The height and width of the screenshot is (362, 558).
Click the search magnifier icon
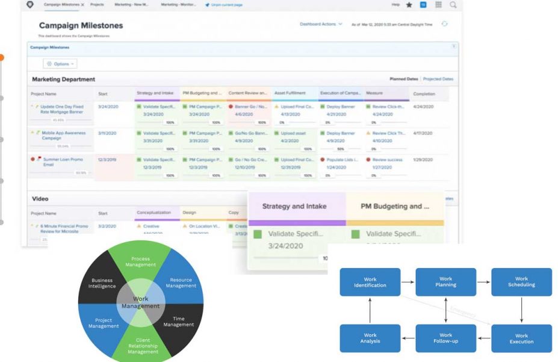tap(453, 5)
